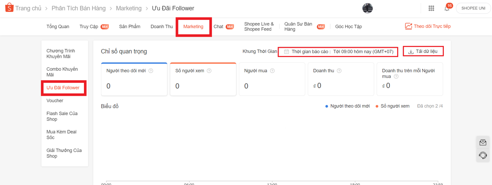This screenshot has width=492, height=185.
Task: Switch to the Doanh Thu tab
Action: (x=162, y=27)
